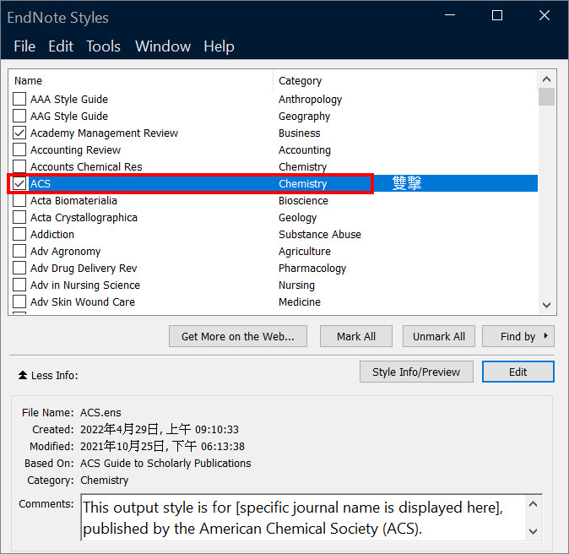Tick the Acta Biomaterialia checkbox

pos(19,200)
